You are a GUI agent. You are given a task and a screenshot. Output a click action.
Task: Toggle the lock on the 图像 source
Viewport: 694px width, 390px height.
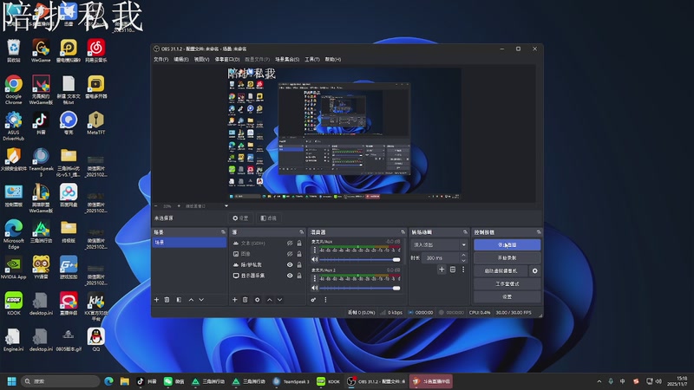299,254
